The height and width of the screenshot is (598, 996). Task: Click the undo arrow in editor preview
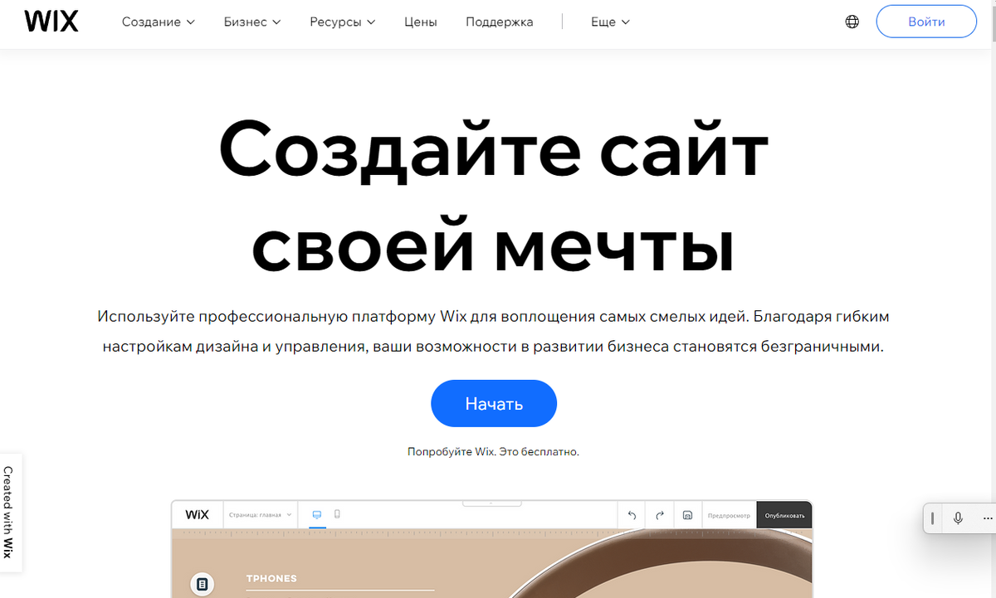click(632, 515)
